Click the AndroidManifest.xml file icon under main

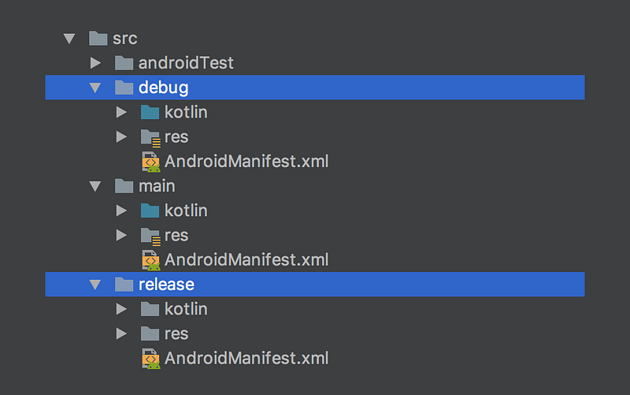pyautogui.click(x=150, y=260)
